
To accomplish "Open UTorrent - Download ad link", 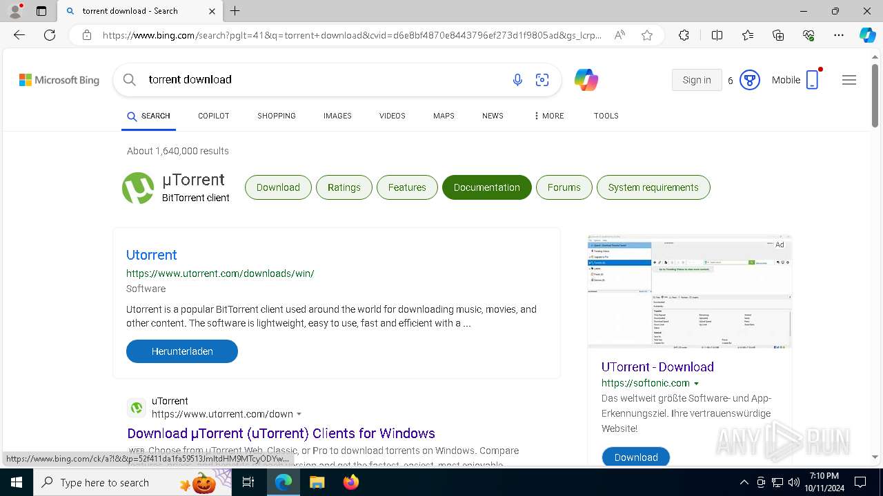I will coord(657,367).
